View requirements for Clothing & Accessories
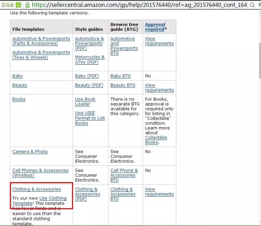 [159, 191]
